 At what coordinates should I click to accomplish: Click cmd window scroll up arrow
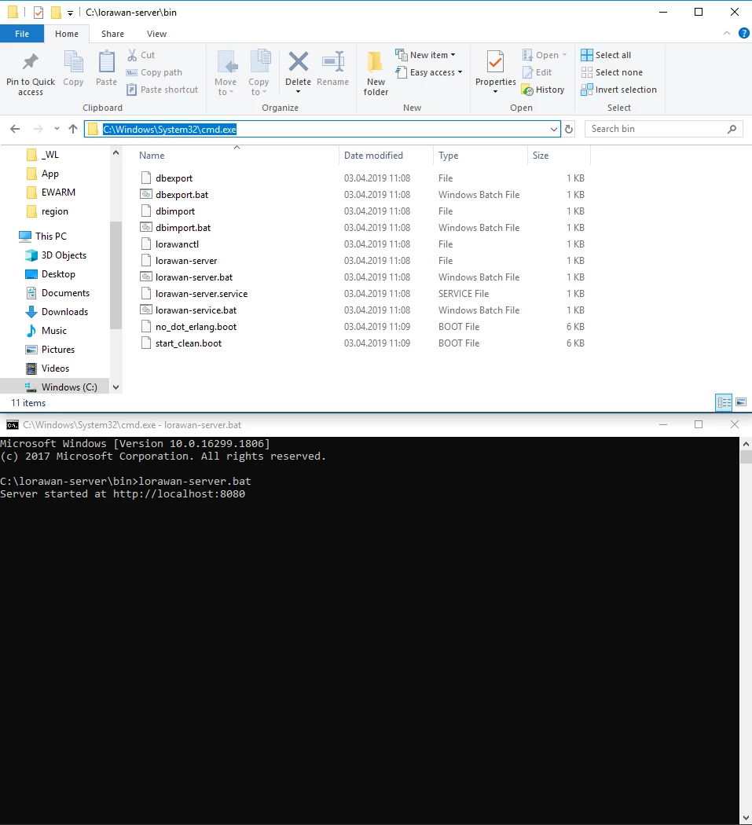click(x=746, y=444)
